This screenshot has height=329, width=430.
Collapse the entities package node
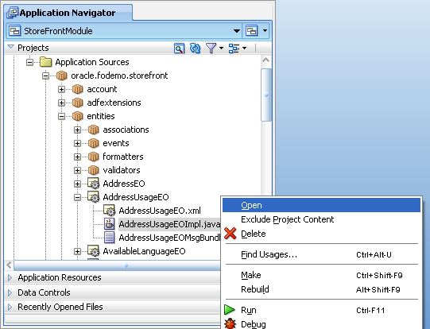click(x=61, y=116)
